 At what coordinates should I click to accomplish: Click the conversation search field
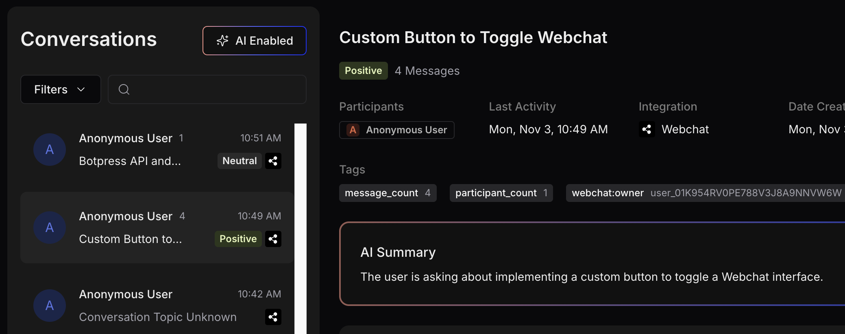coord(207,89)
